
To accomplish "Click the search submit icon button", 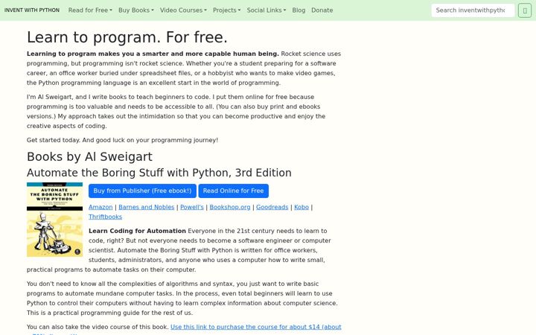I will [x=524, y=10].
